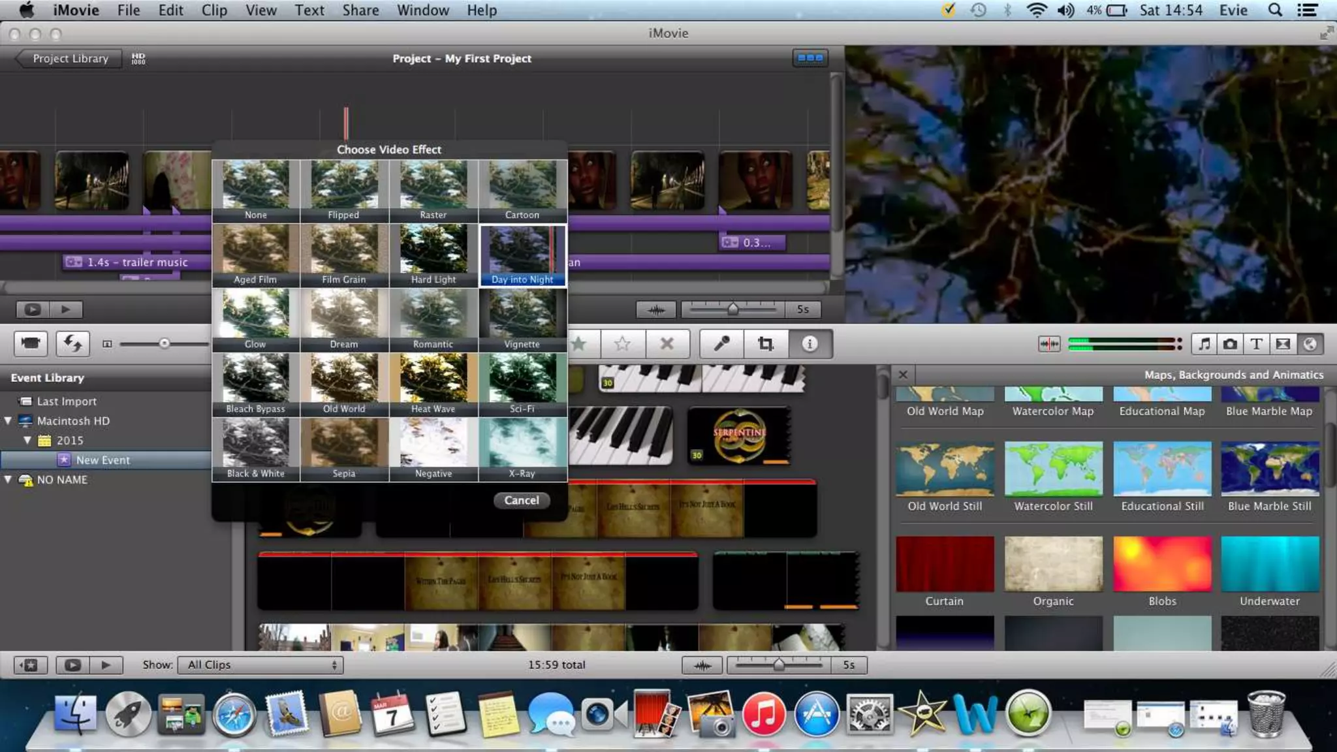Image resolution: width=1337 pixels, height=752 pixels.
Task: Toggle audio waveforms in the event browser
Action: (702, 665)
